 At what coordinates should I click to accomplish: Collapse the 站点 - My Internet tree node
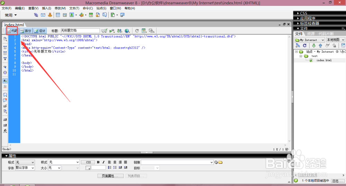[297, 52]
